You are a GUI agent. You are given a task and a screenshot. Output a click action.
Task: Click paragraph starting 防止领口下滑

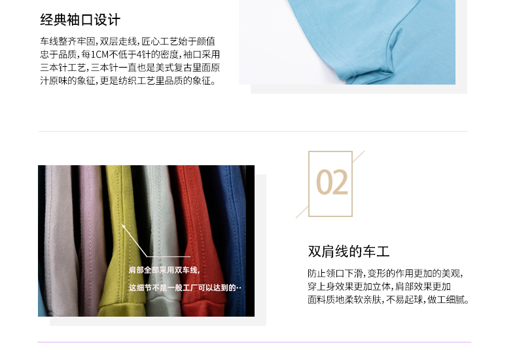pos(388,287)
